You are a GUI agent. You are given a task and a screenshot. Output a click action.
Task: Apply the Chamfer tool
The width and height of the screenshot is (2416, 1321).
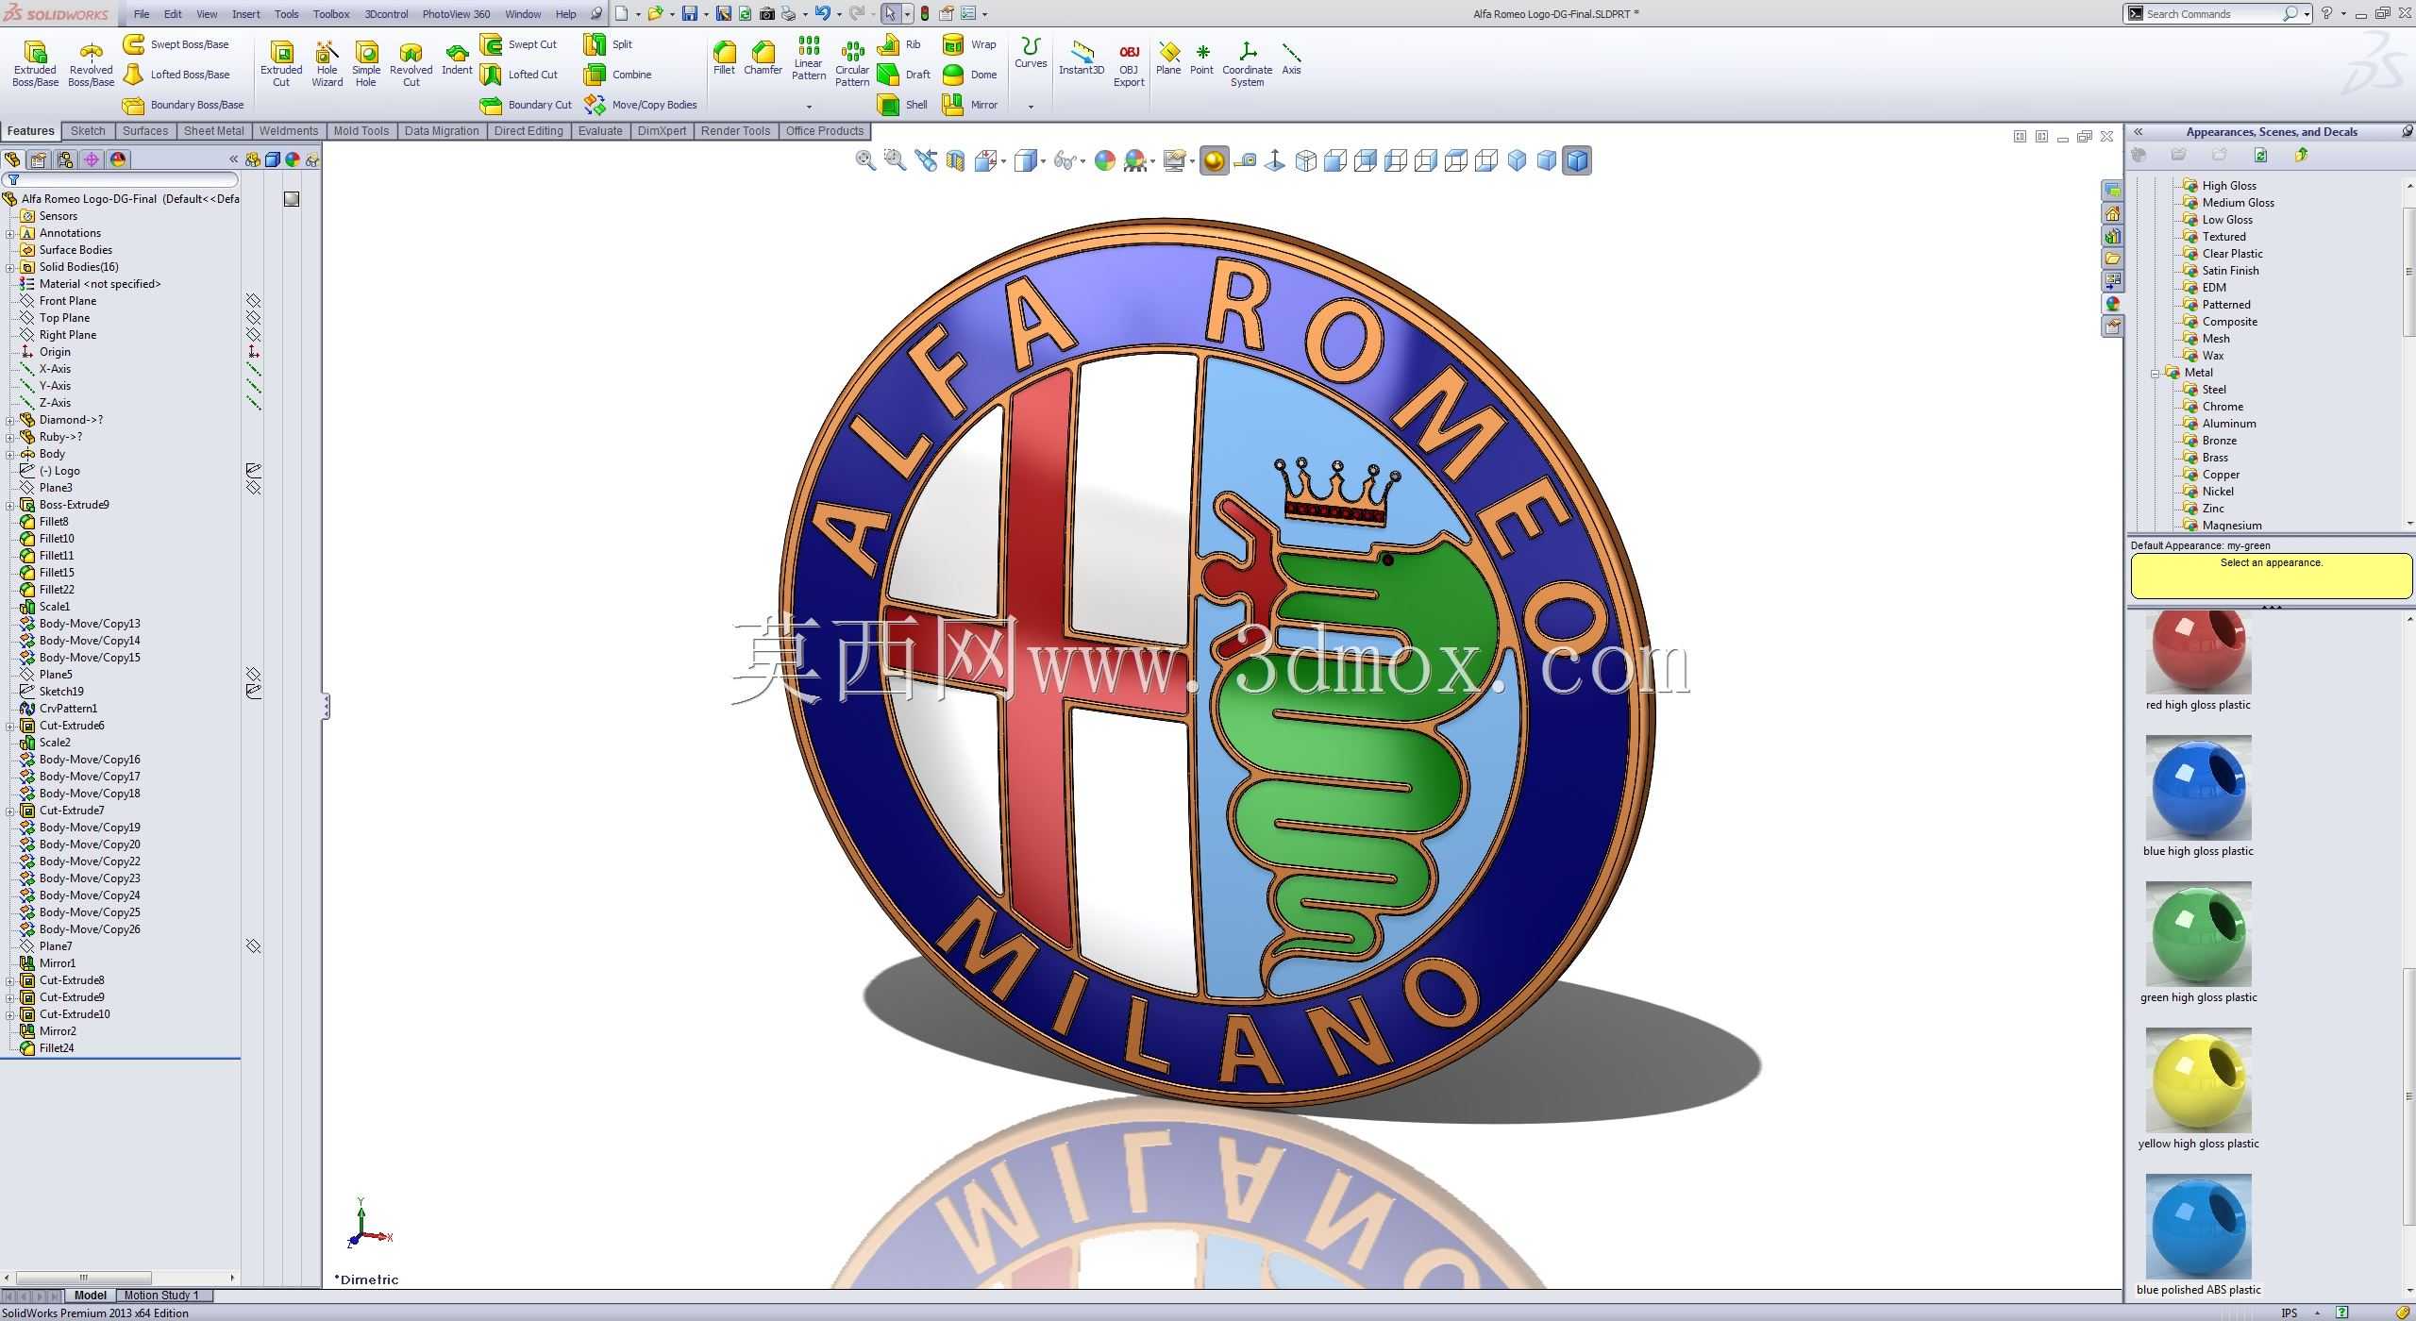tap(763, 58)
